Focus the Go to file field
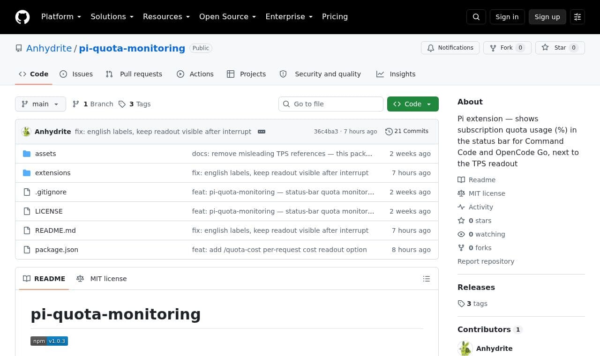 click(331, 104)
